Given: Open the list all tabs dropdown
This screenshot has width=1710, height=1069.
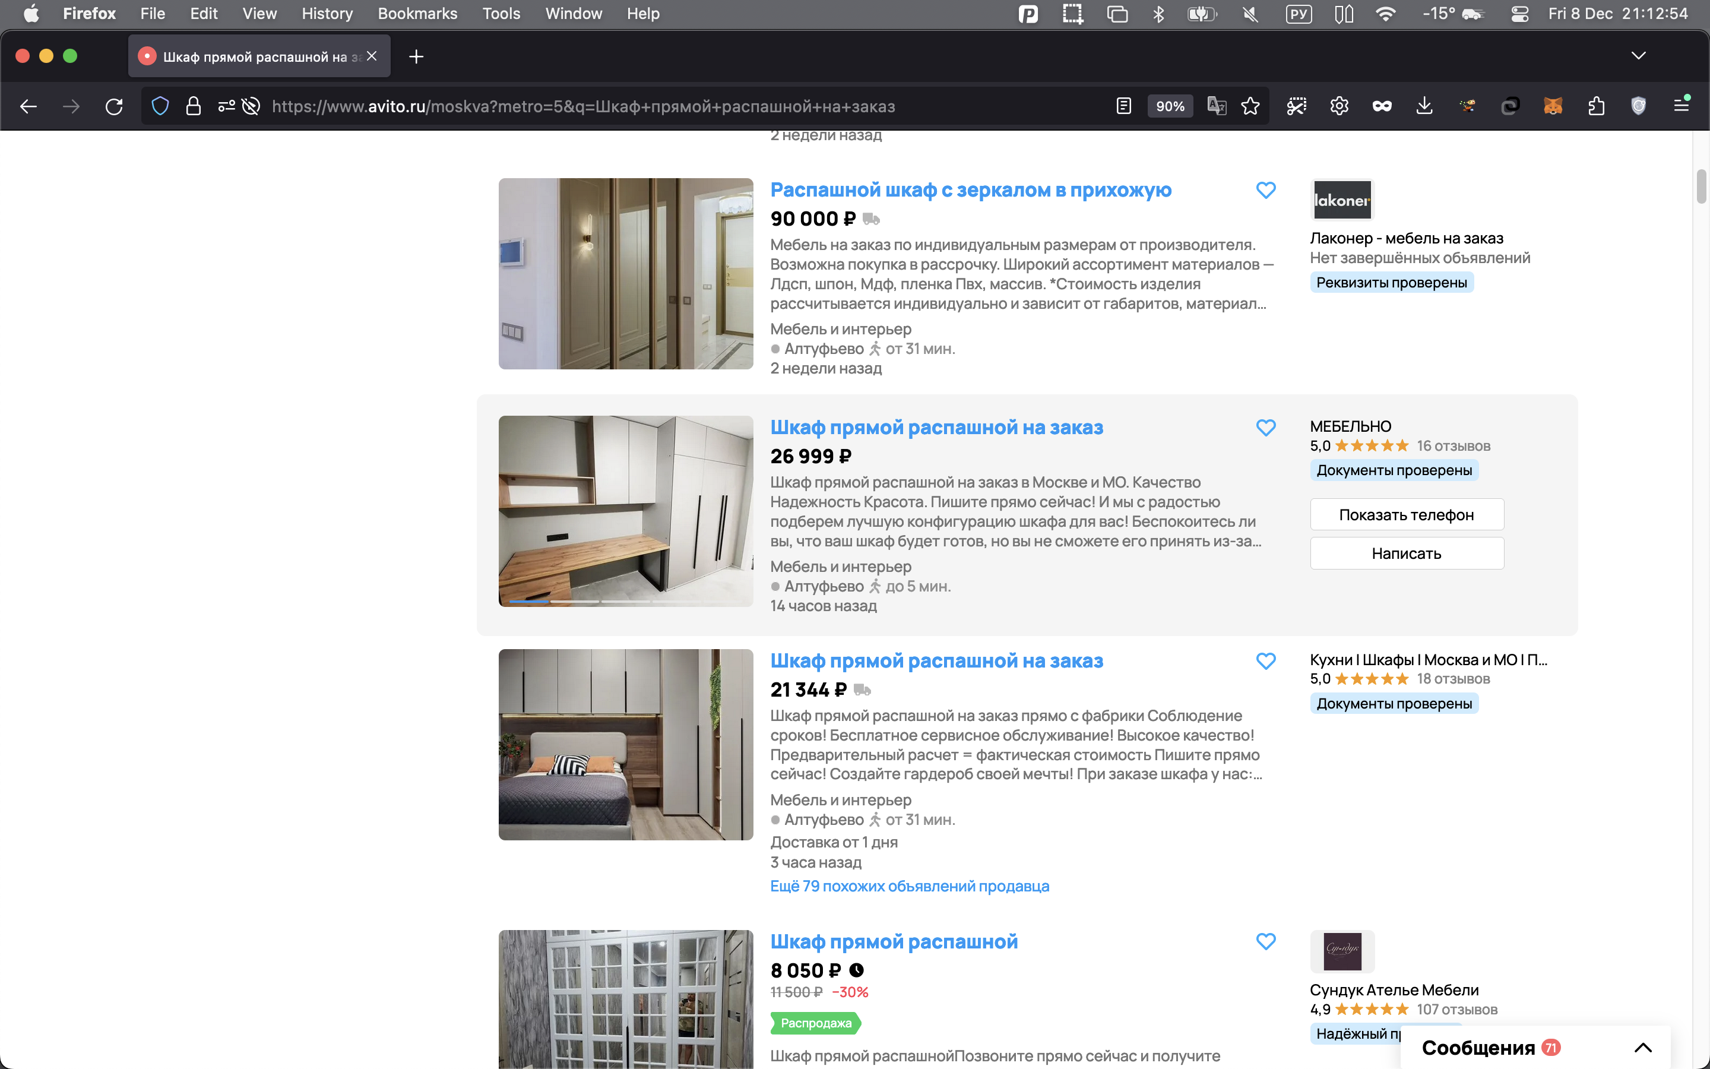Looking at the screenshot, I should coord(1638,56).
